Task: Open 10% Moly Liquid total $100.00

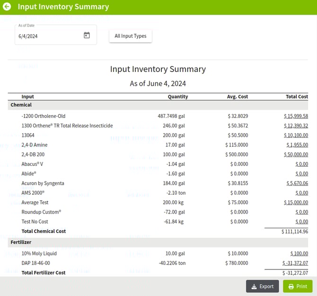Action: click(x=299, y=254)
